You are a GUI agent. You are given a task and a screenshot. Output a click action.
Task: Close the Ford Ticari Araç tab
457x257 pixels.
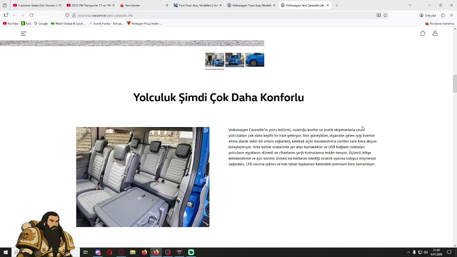220,5
